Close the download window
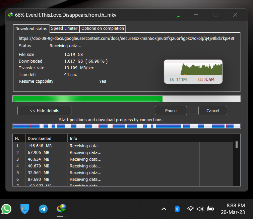Viewport: 253px width, 219px height. [235, 15]
